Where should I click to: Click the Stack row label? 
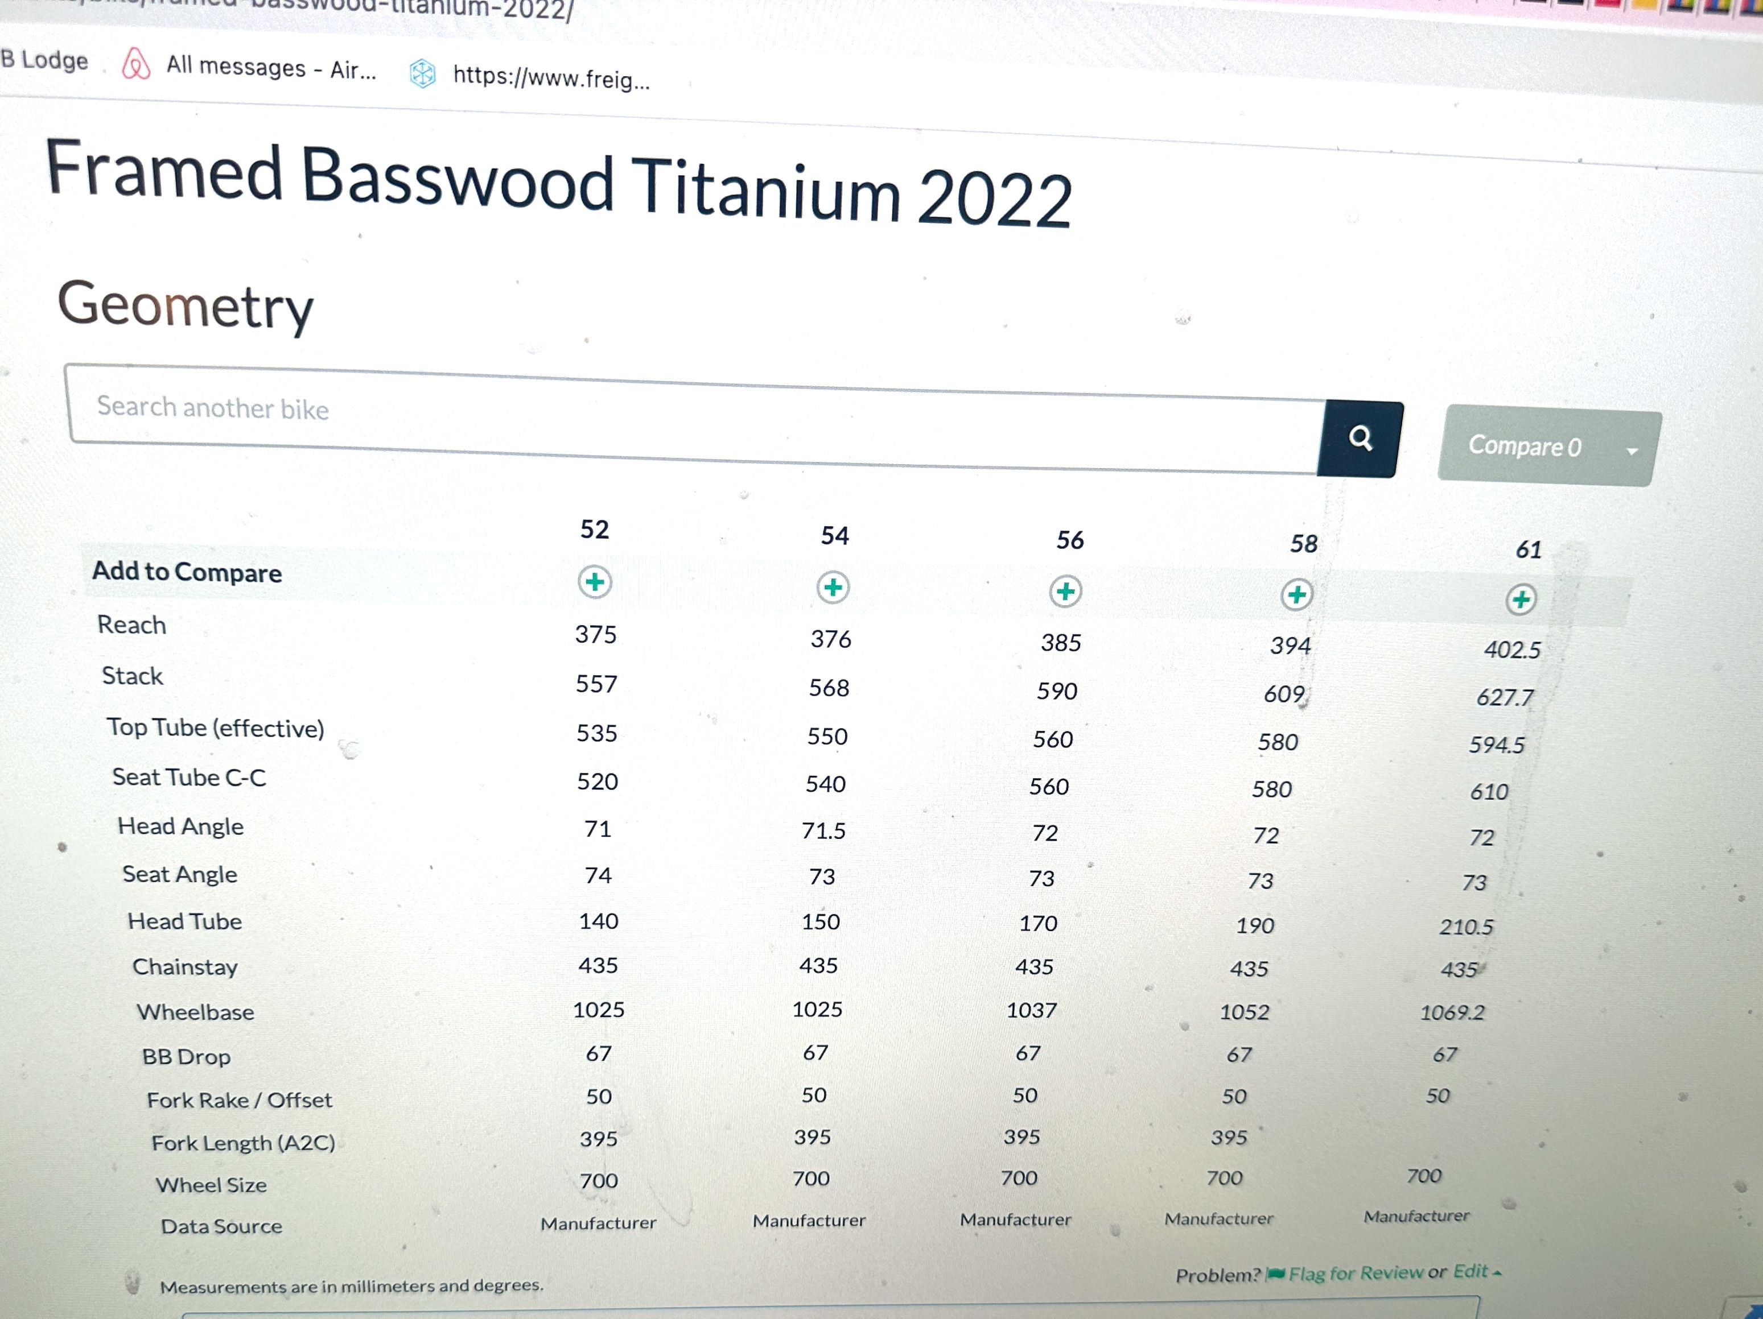click(132, 676)
